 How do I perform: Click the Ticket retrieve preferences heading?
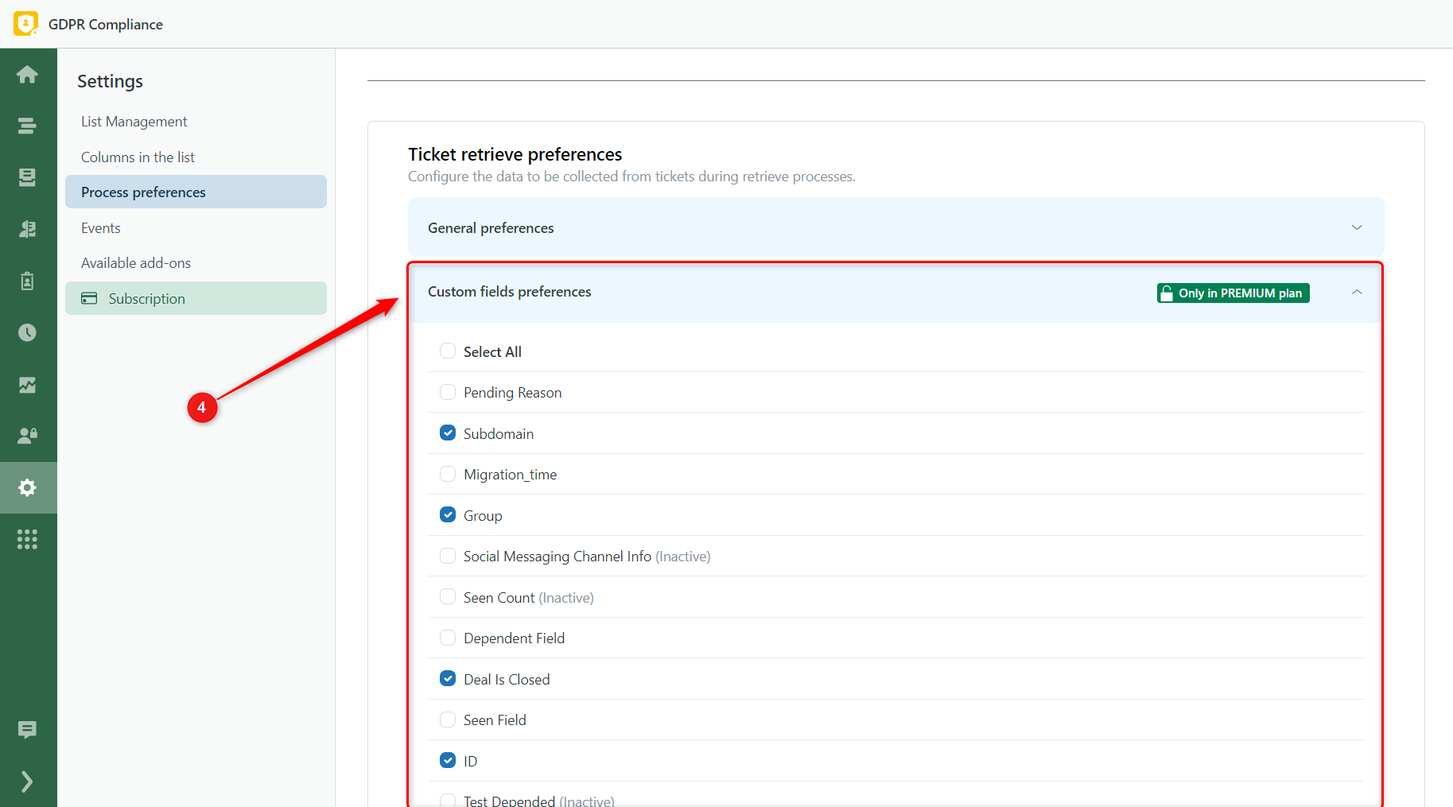point(515,154)
